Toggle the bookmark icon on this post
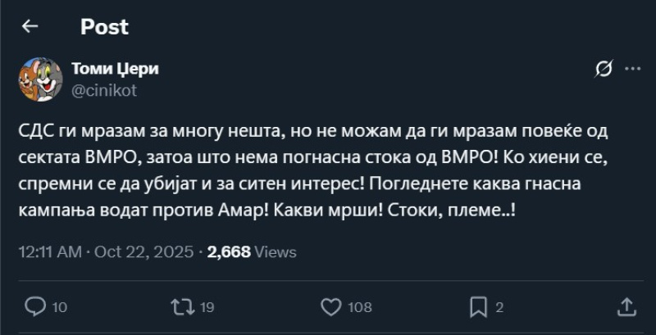 [x=478, y=306]
